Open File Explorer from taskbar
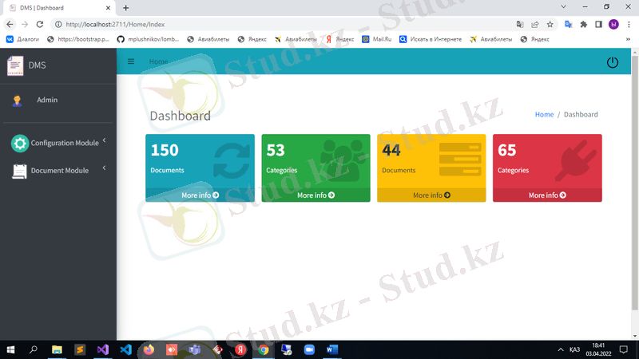 click(x=57, y=349)
